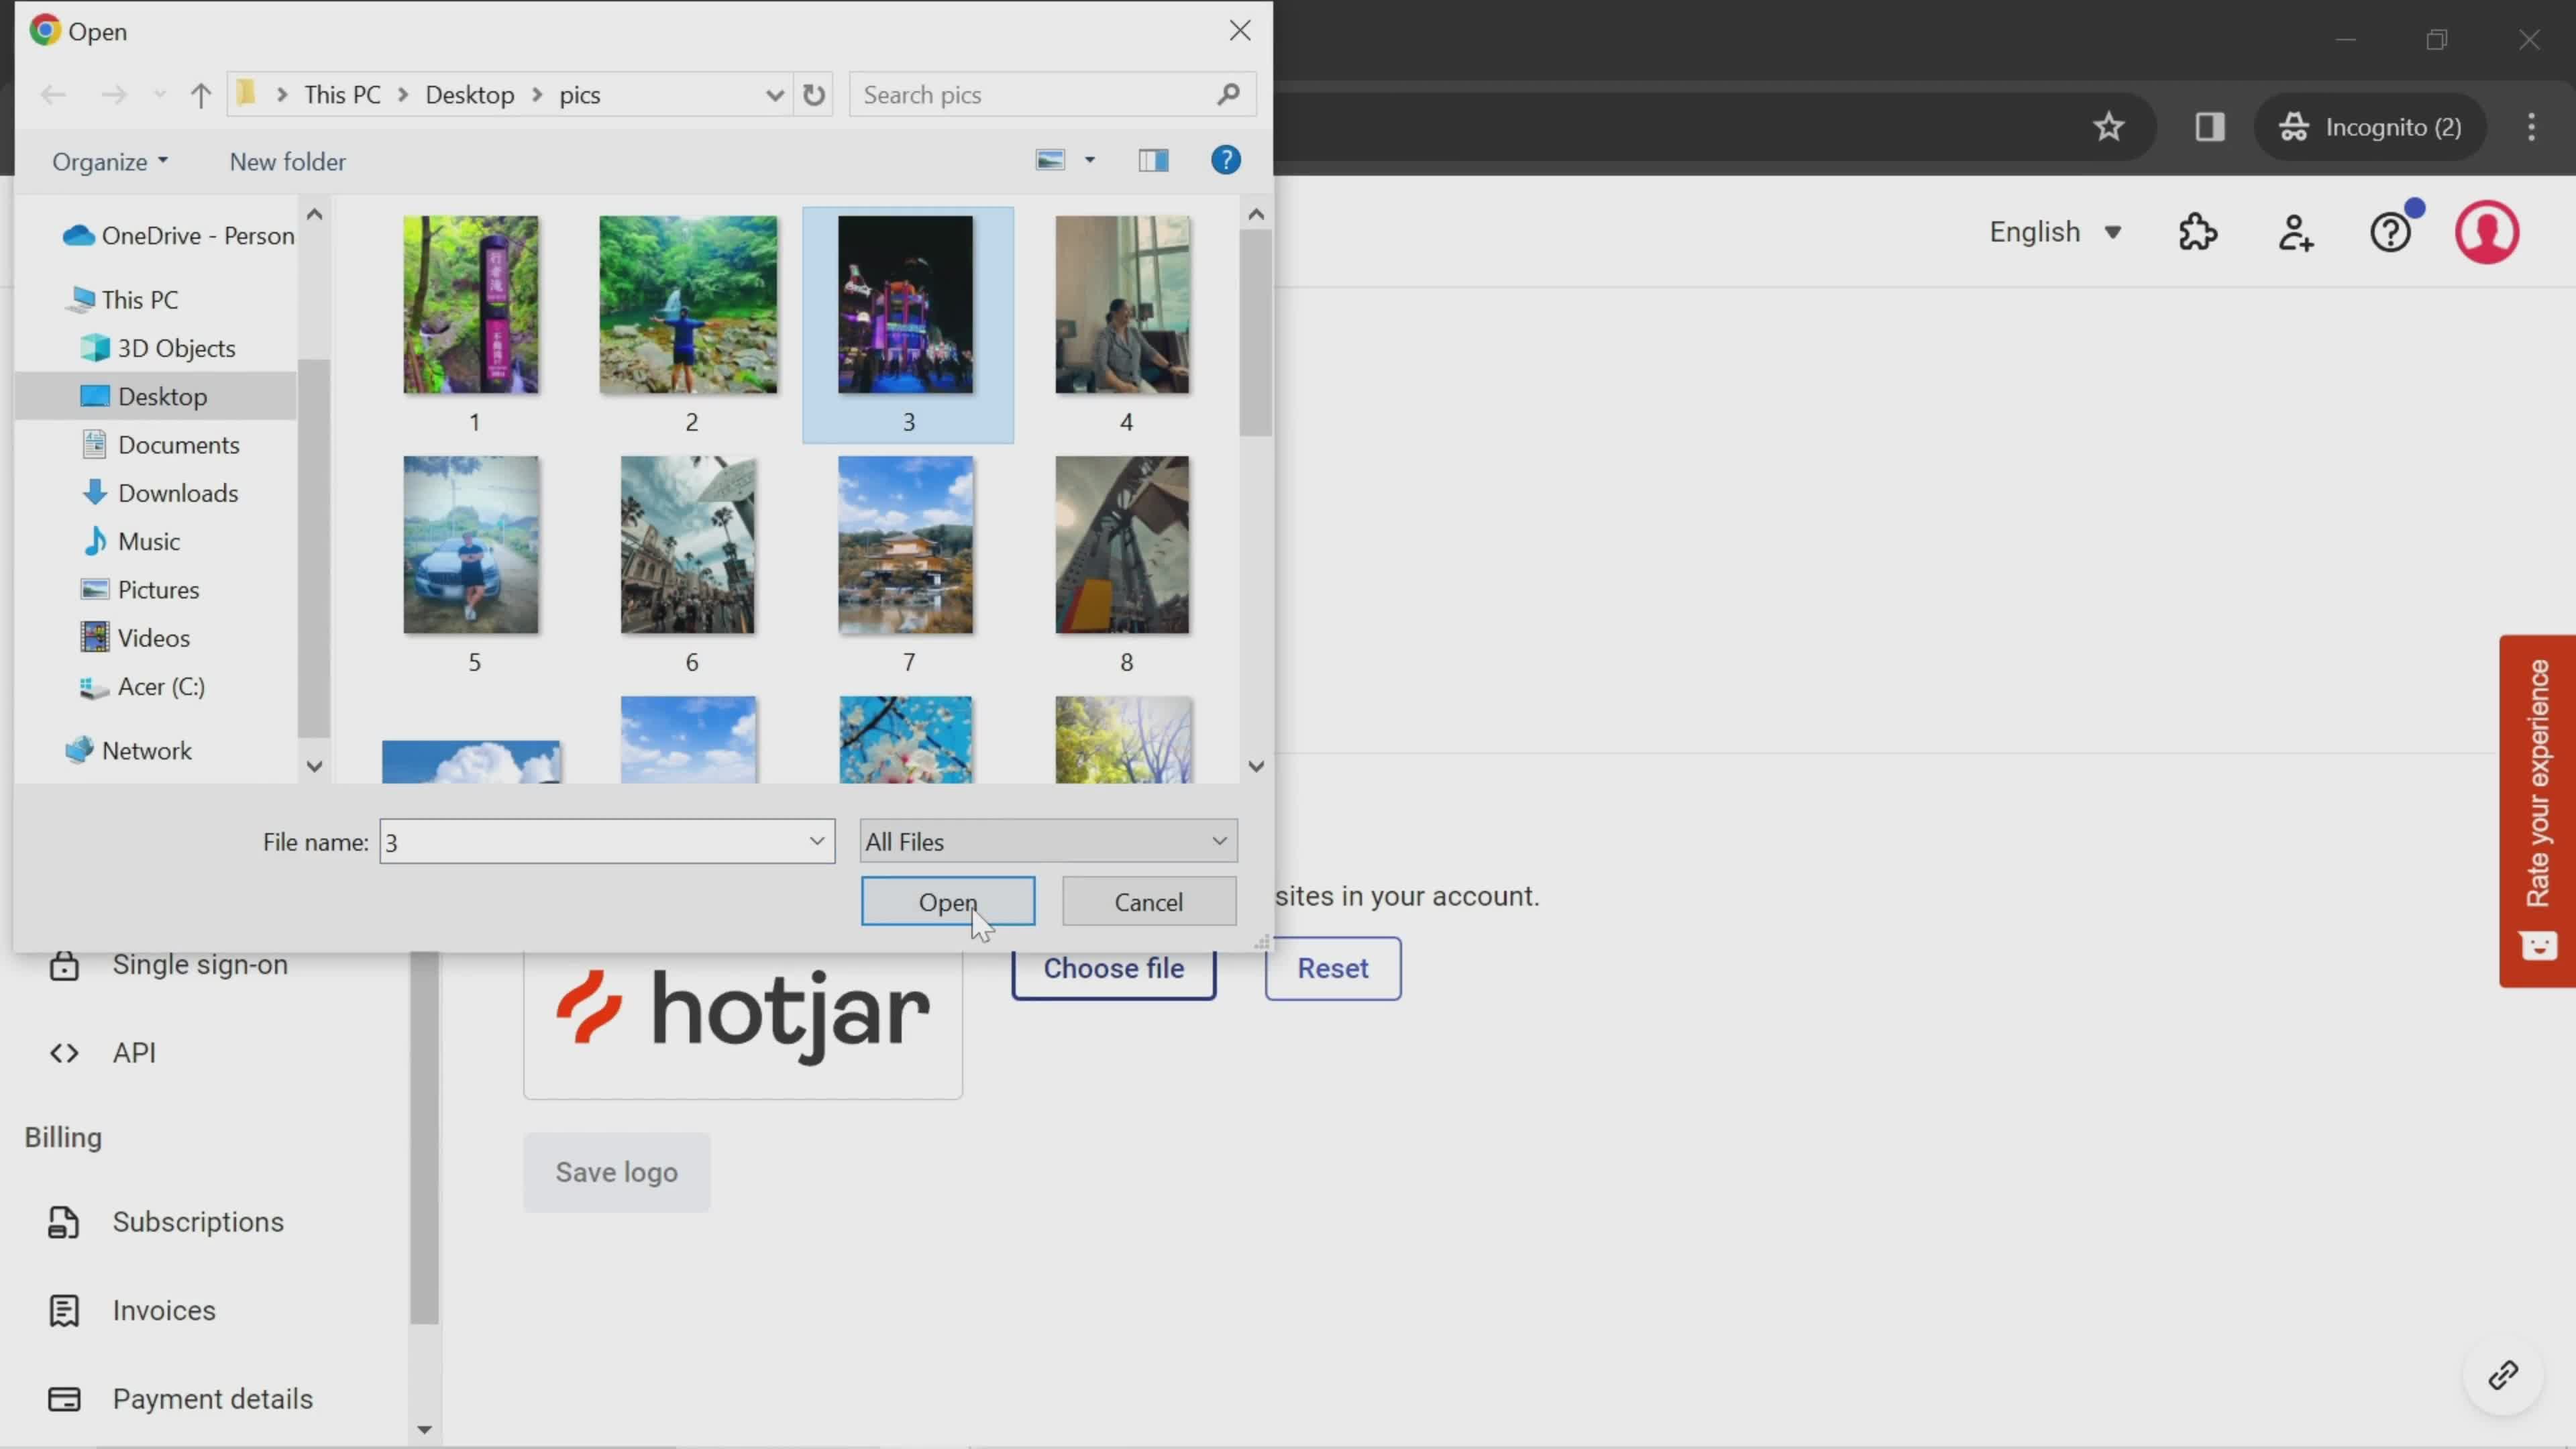This screenshot has width=2576, height=1449.
Task: Click the Reset logo button
Action: tap(1333, 968)
